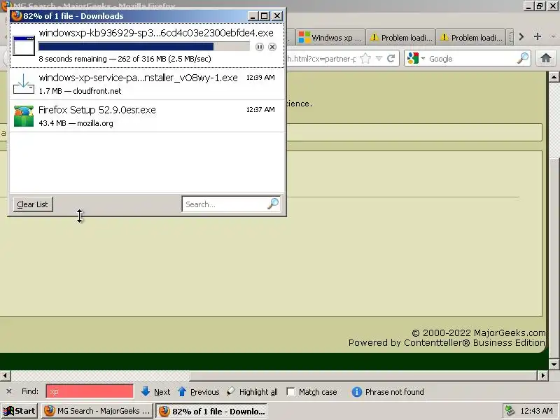
Task: Click the Google search magnifier icon
Action: click(x=522, y=58)
